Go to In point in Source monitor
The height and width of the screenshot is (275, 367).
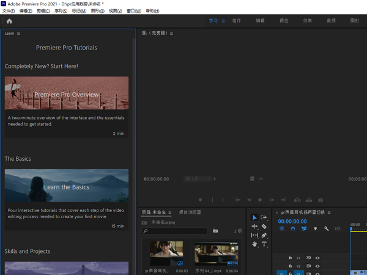pos(237,200)
